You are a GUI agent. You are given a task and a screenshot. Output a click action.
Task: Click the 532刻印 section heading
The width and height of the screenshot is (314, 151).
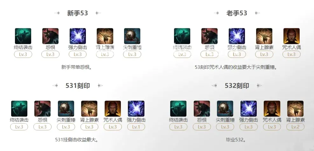tap(237, 86)
